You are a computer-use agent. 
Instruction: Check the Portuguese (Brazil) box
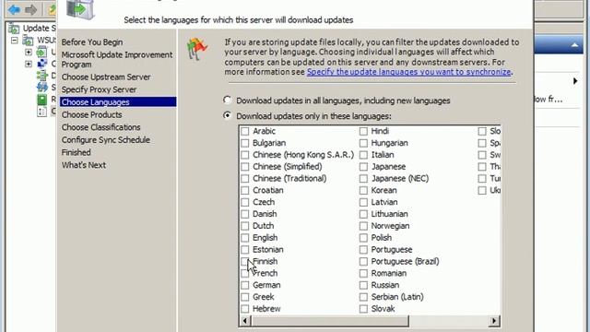[x=363, y=261]
